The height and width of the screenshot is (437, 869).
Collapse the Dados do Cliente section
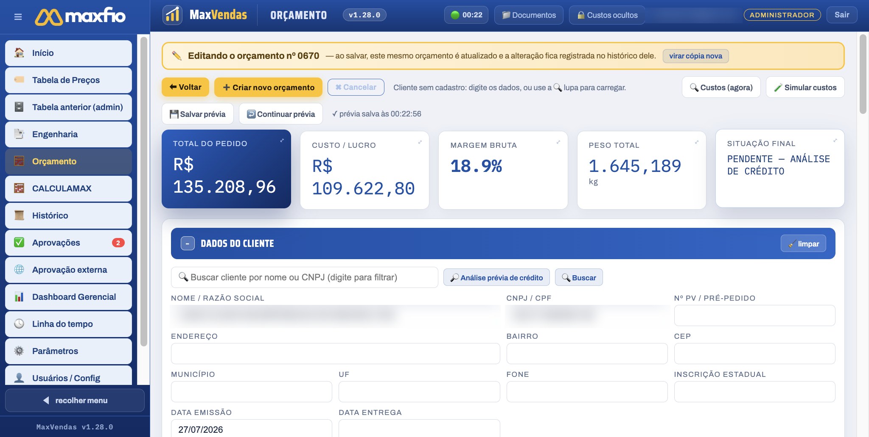(188, 243)
